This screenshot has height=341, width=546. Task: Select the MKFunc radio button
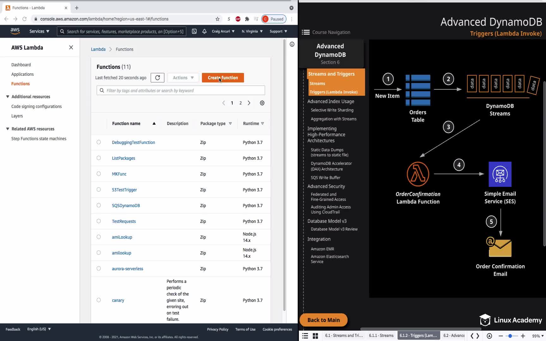click(x=99, y=174)
